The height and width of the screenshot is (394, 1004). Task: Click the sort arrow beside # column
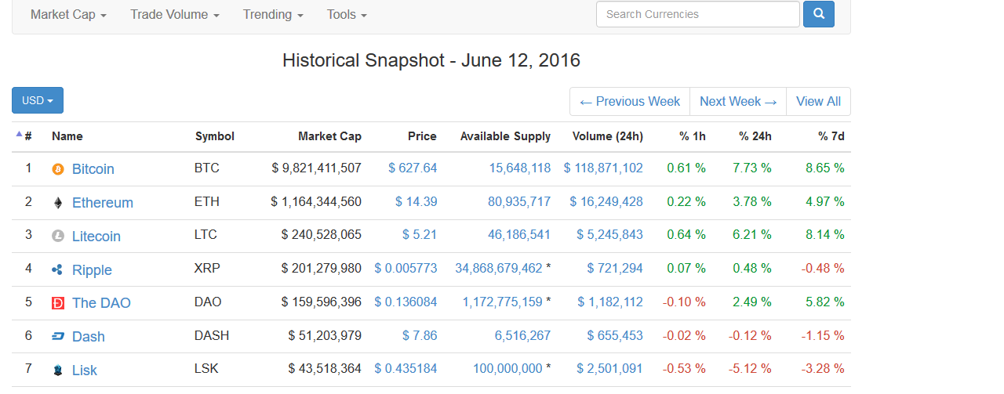[20, 134]
